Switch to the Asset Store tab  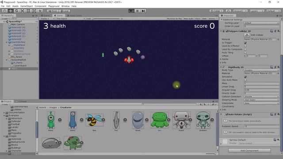click(75, 16)
